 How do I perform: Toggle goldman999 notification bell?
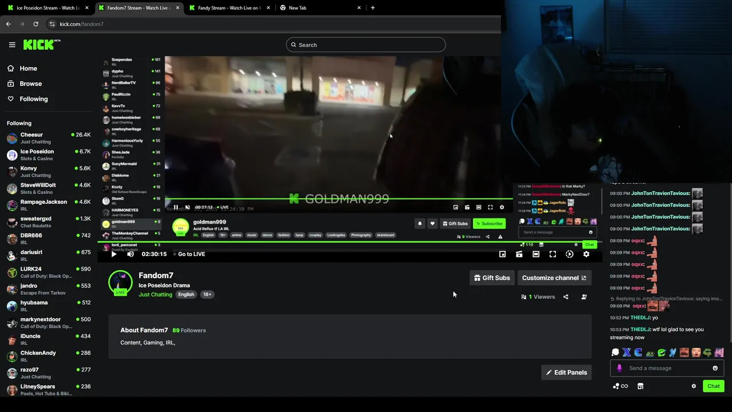(x=420, y=224)
